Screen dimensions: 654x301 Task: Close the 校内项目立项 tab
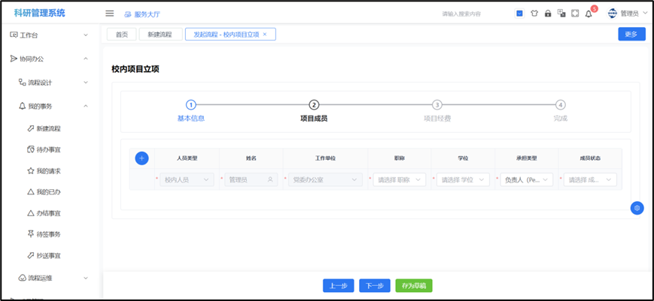(x=265, y=35)
